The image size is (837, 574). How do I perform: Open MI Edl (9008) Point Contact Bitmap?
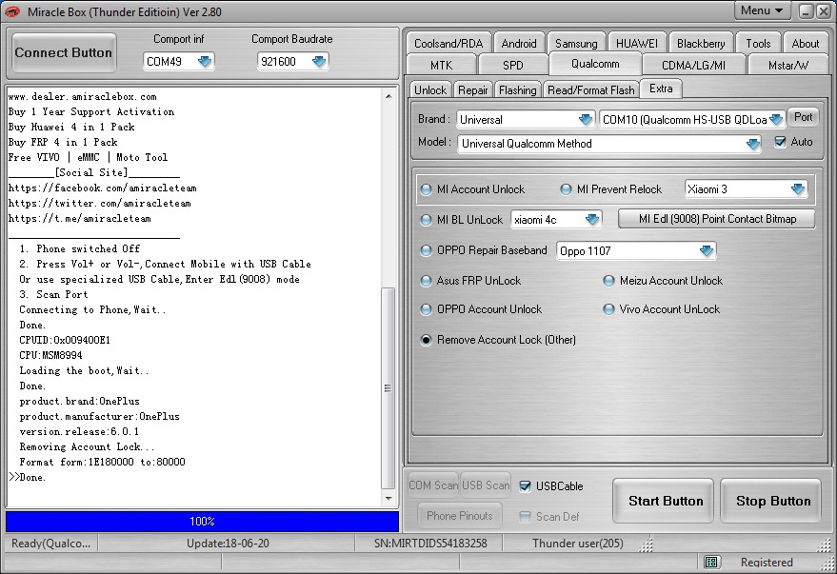click(x=717, y=219)
